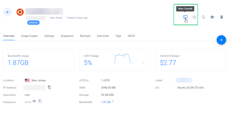The width and height of the screenshot is (233, 139).
Task: Open the Settings tab
Action: [x=49, y=36]
